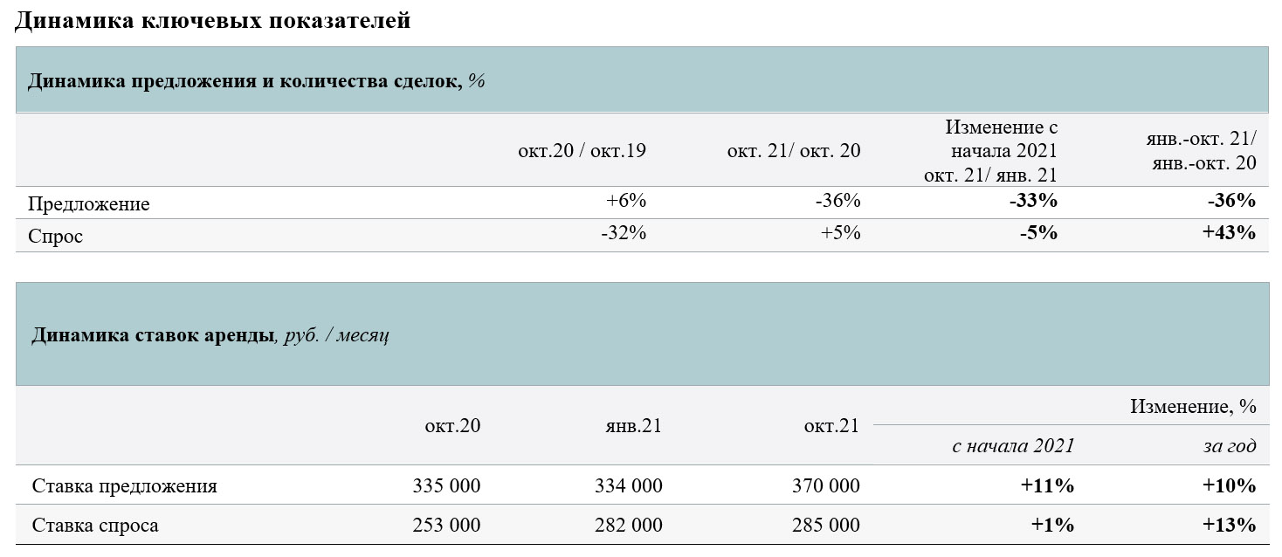Image resolution: width=1282 pixels, height=557 pixels.
Task: Click the 253 000 rent value
Action: pyautogui.click(x=446, y=525)
